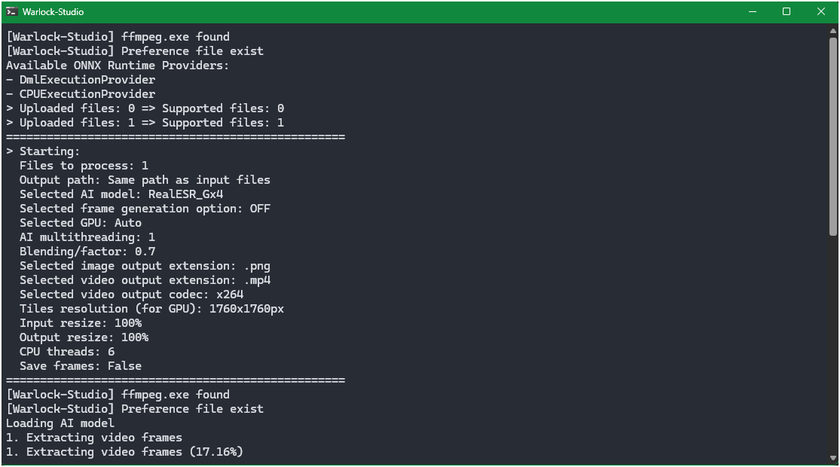The image size is (840, 467).
Task: Click the 'Output path: Same path as input files' line
Action: (145, 180)
